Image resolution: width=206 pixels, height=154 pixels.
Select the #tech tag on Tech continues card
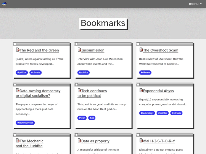(x=82, y=118)
